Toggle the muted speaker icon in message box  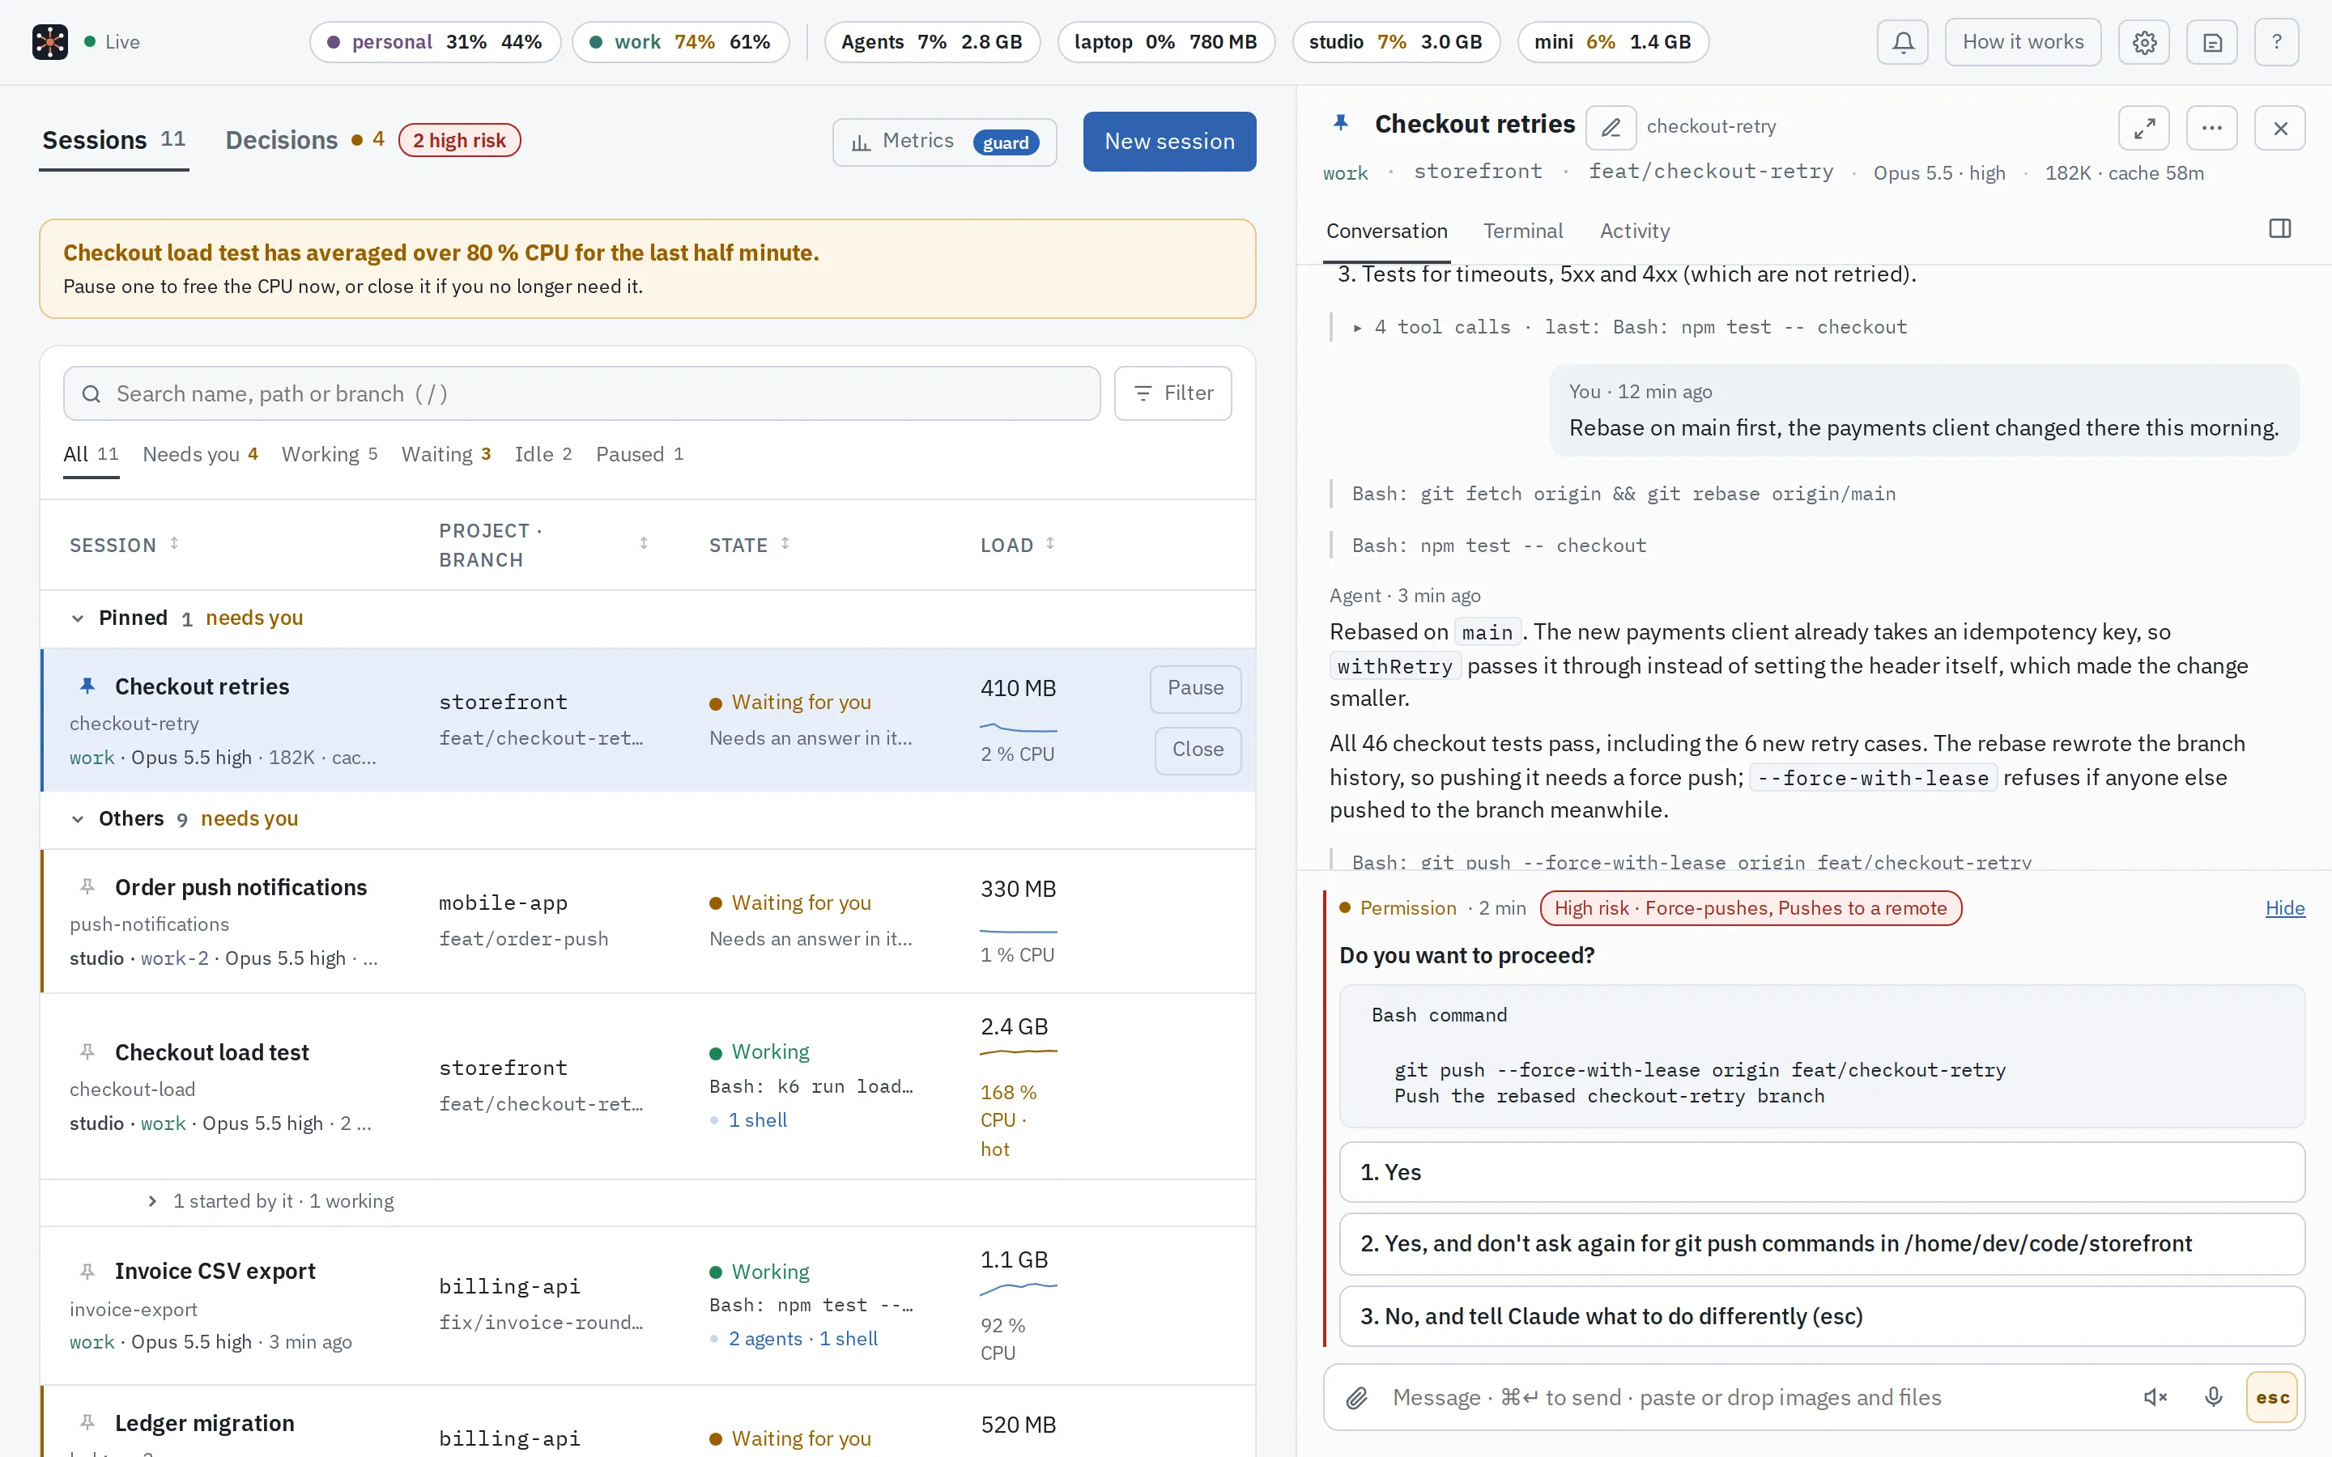coord(2155,1397)
